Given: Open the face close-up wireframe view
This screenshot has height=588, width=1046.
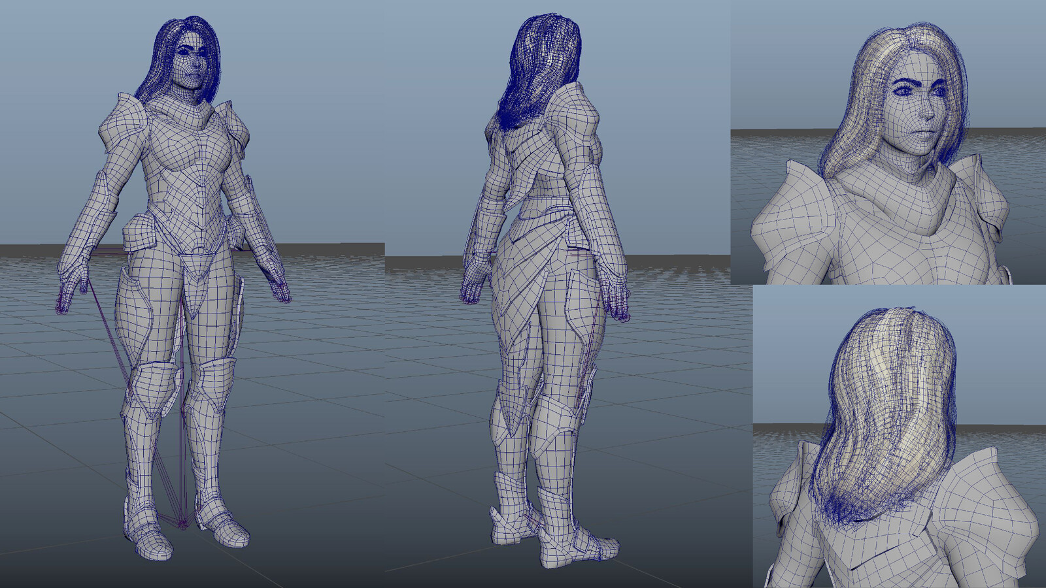Looking at the screenshot, I should pyautogui.click(x=888, y=142).
